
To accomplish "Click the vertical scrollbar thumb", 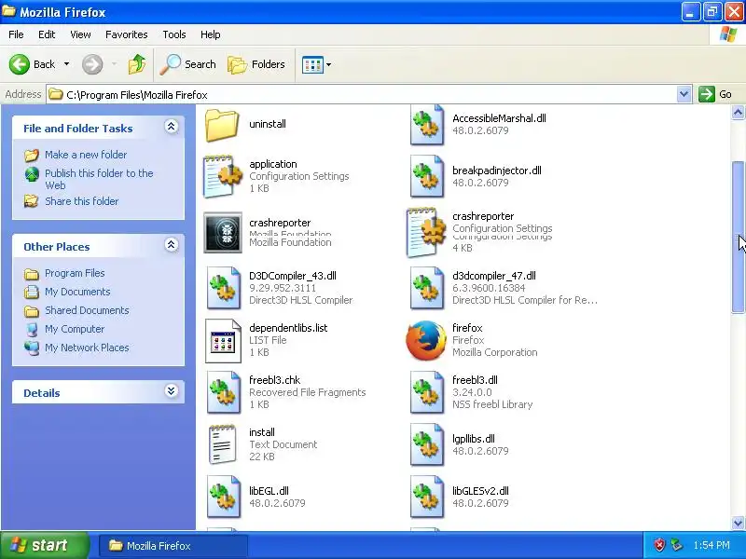I will 738,237.
